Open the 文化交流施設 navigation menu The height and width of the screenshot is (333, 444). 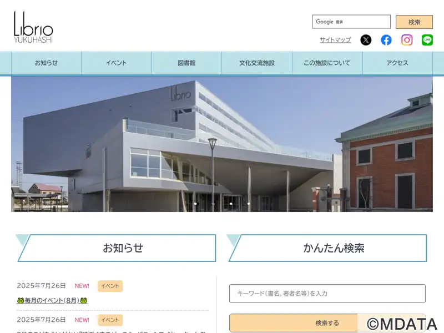point(257,63)
